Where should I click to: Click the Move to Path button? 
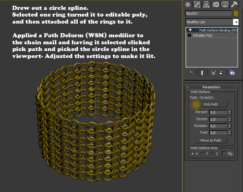(211, 140)
